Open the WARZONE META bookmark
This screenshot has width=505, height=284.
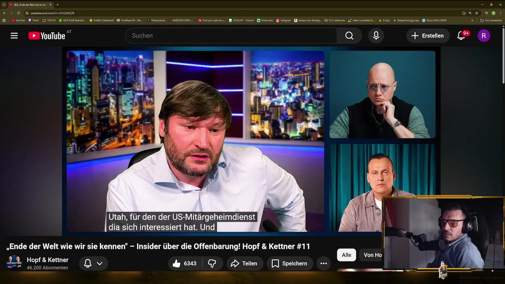coord(181,21)
